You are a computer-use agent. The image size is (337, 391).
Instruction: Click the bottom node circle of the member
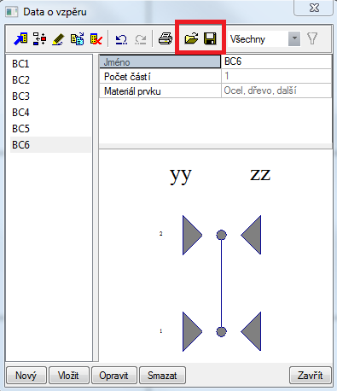click(221, 332)
